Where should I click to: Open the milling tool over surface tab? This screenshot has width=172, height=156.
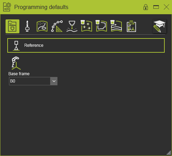click(72, 26)
